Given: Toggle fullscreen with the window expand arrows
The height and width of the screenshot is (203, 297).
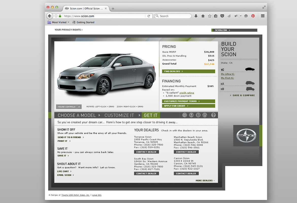Looking at the screenshot, I should point(264,7).
